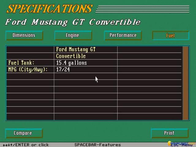Screen dimensions: 196x147
Task: Click the 'MPG (City/Hwy):' label
Action: (28, 70)
